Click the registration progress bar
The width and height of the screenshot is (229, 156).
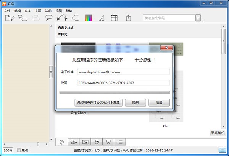tap(114, 92)
